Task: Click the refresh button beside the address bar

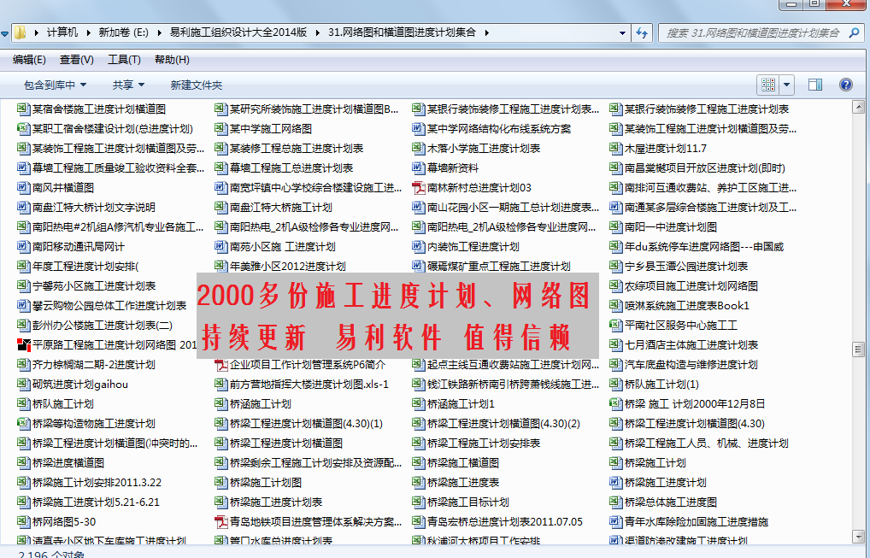Action: pyautogui.click(x=642, y=32)
